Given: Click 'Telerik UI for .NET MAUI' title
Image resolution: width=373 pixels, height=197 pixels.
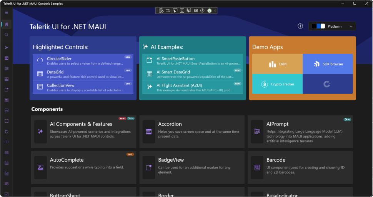Looking at the screenshot, I should pyautogui.click(x=68, y=27).
